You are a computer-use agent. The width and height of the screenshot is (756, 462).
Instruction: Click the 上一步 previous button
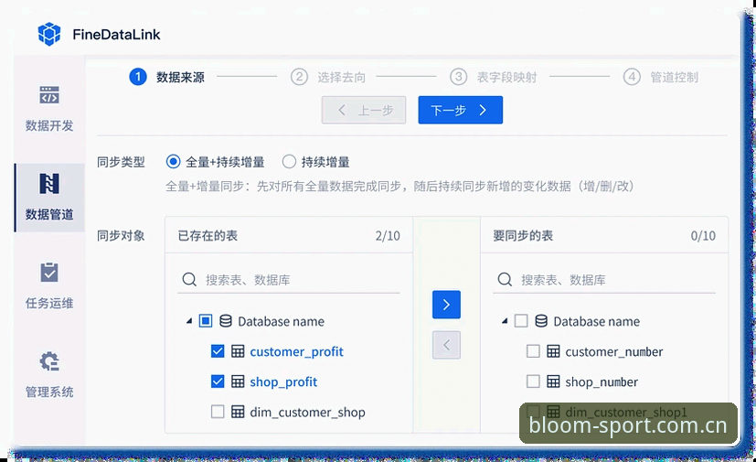click(x=364, y=110)
